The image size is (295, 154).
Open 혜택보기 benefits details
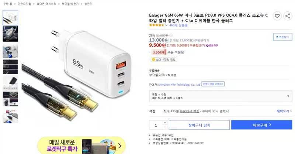point(284,111)
